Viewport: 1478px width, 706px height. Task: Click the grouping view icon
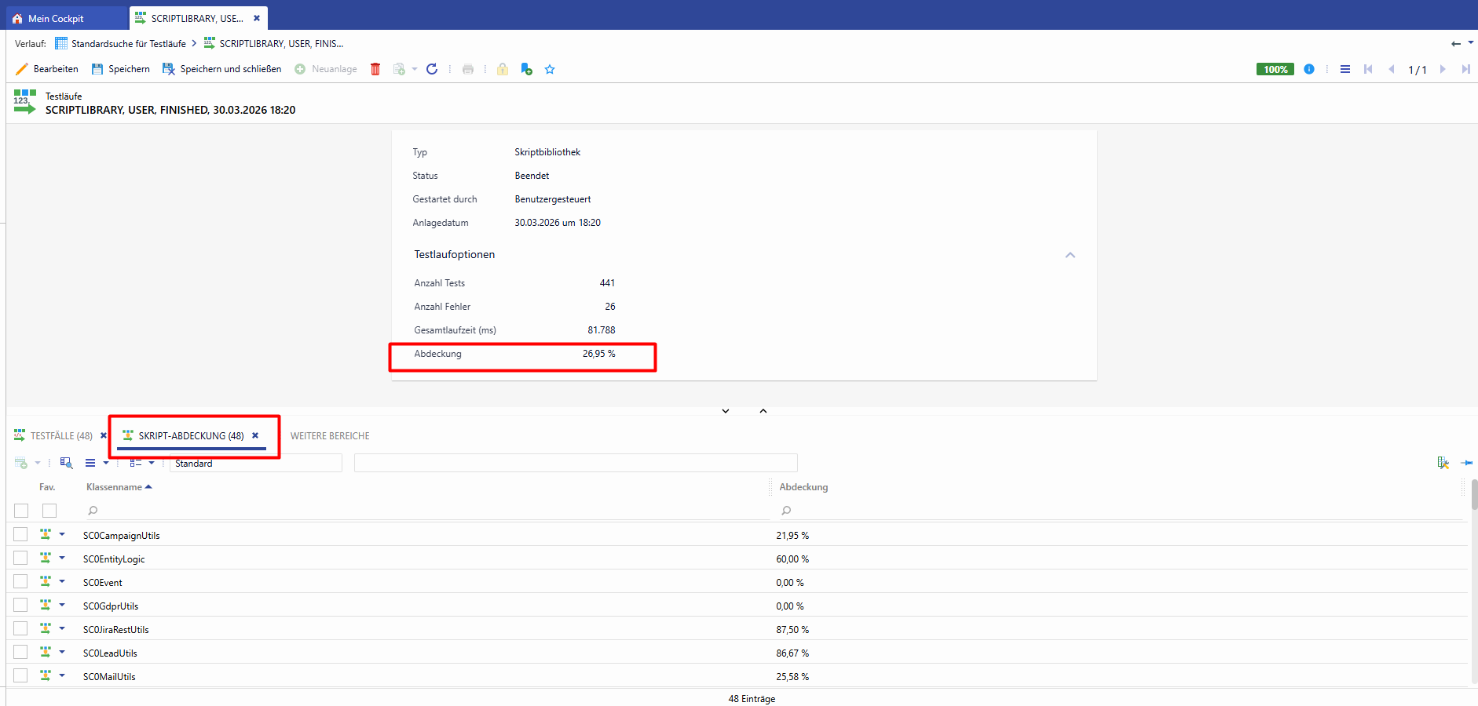click(x=136, y=463)
